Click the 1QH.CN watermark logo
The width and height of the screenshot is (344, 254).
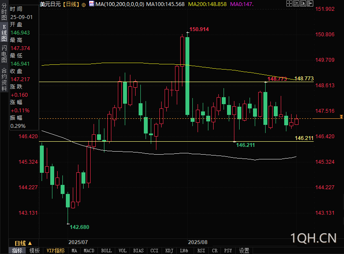coord(314,238)
